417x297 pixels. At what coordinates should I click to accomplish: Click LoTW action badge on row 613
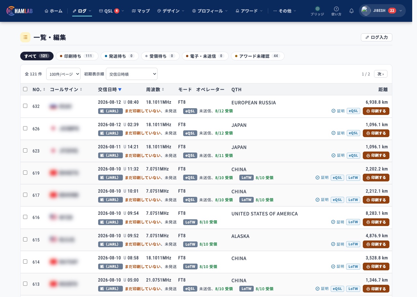[x=353, y=289]
